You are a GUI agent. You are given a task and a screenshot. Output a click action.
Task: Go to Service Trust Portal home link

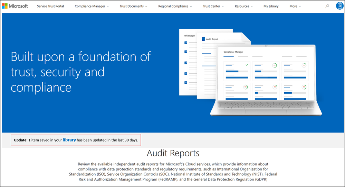point(50,6)
